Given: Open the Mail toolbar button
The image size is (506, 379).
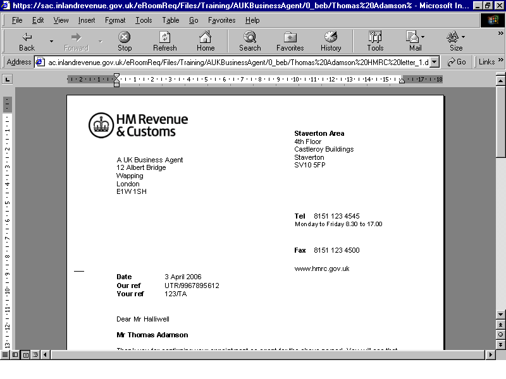Looking at the screenshot, I should click(414, 37).
